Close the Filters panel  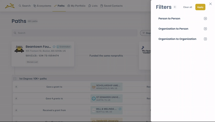pyautogui.click(x=210, y=4)
